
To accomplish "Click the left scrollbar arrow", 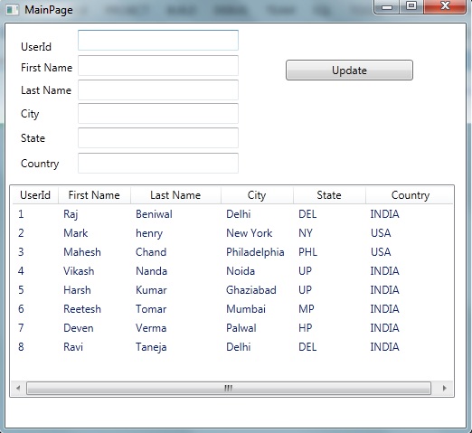I will coord(18,388).
